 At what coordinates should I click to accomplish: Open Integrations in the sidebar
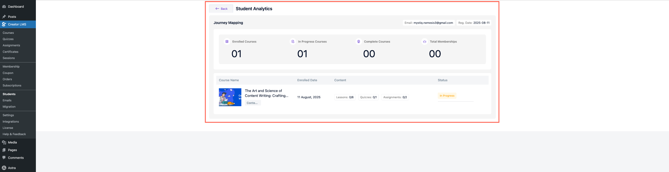point(11,122)
